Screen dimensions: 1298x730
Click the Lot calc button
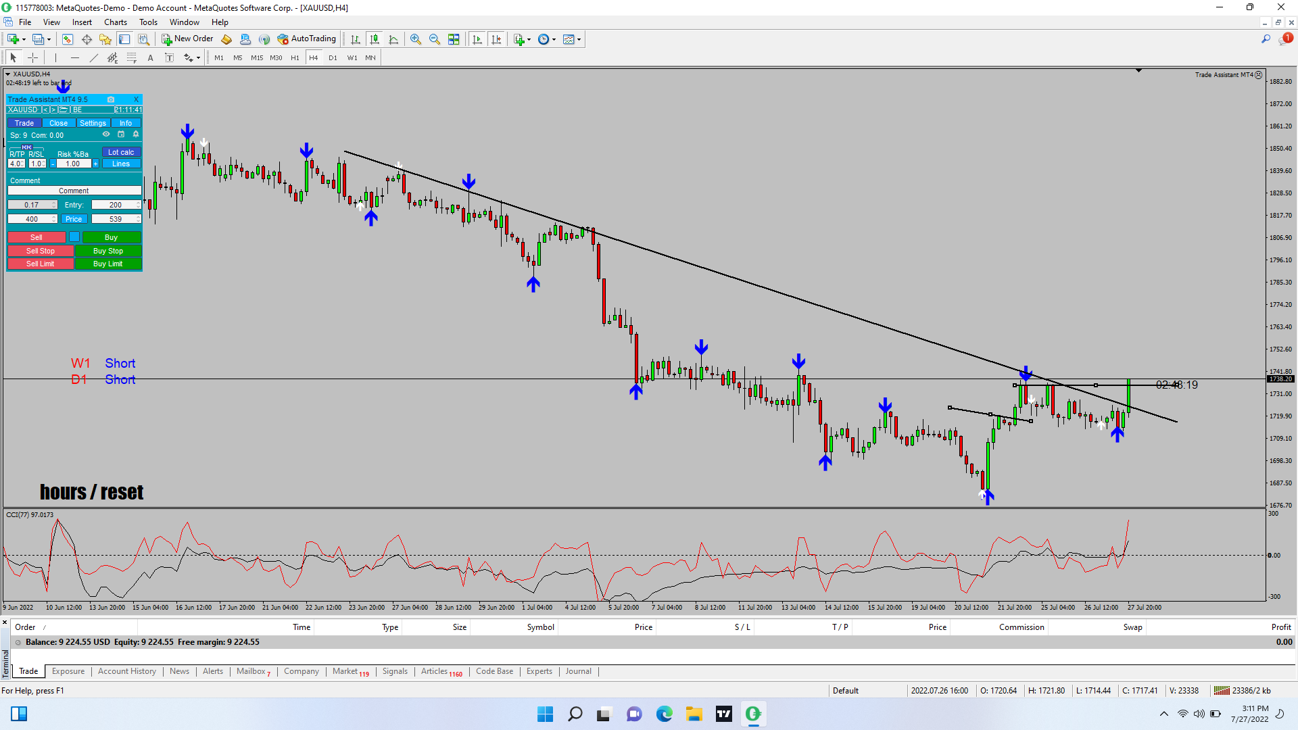click(121, 152)
